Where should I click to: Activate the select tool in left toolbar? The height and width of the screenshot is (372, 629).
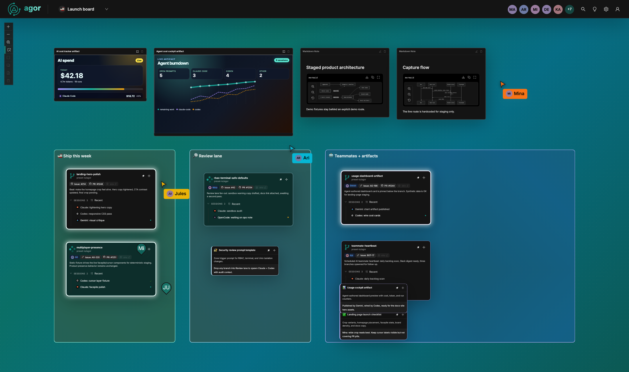9,50
